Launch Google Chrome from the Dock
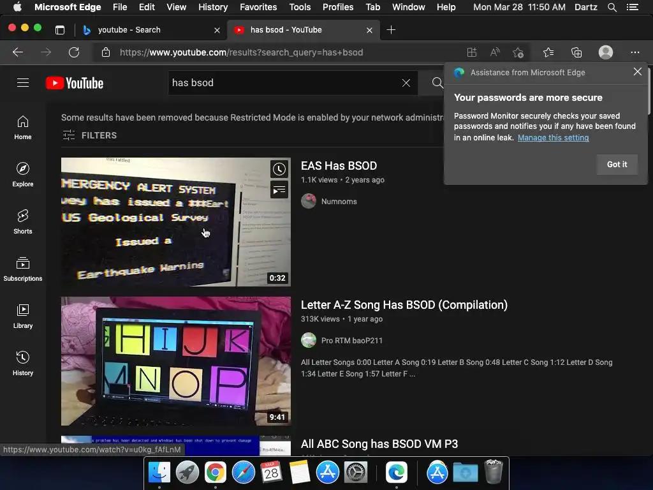653x490 pixels. pyautogui.click(x=215, y=473)
